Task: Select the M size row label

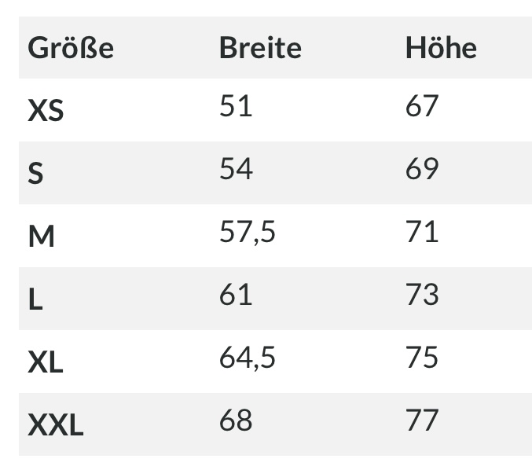Action: 41,237
